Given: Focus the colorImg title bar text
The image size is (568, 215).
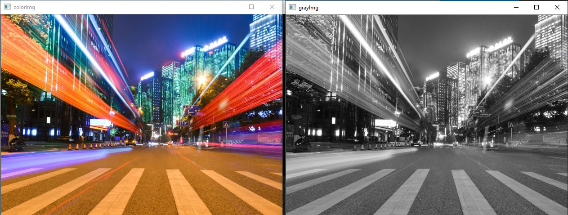Looking at the screenshot, I should [24, 8].
